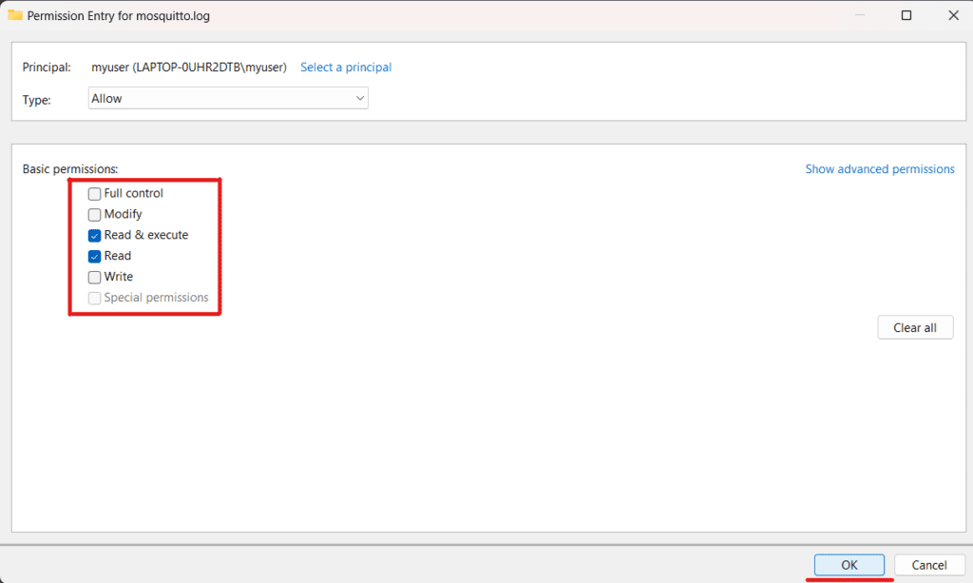Image resolution: width=973 pixels, height=583 pixels.
Task: Enable the Modify permission
Action: pos(94,214)
